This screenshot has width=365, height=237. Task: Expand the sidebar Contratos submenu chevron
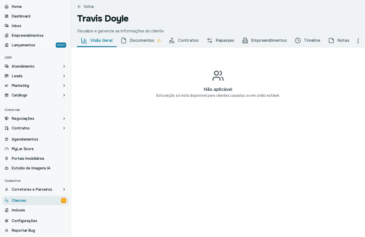[64, 128]
